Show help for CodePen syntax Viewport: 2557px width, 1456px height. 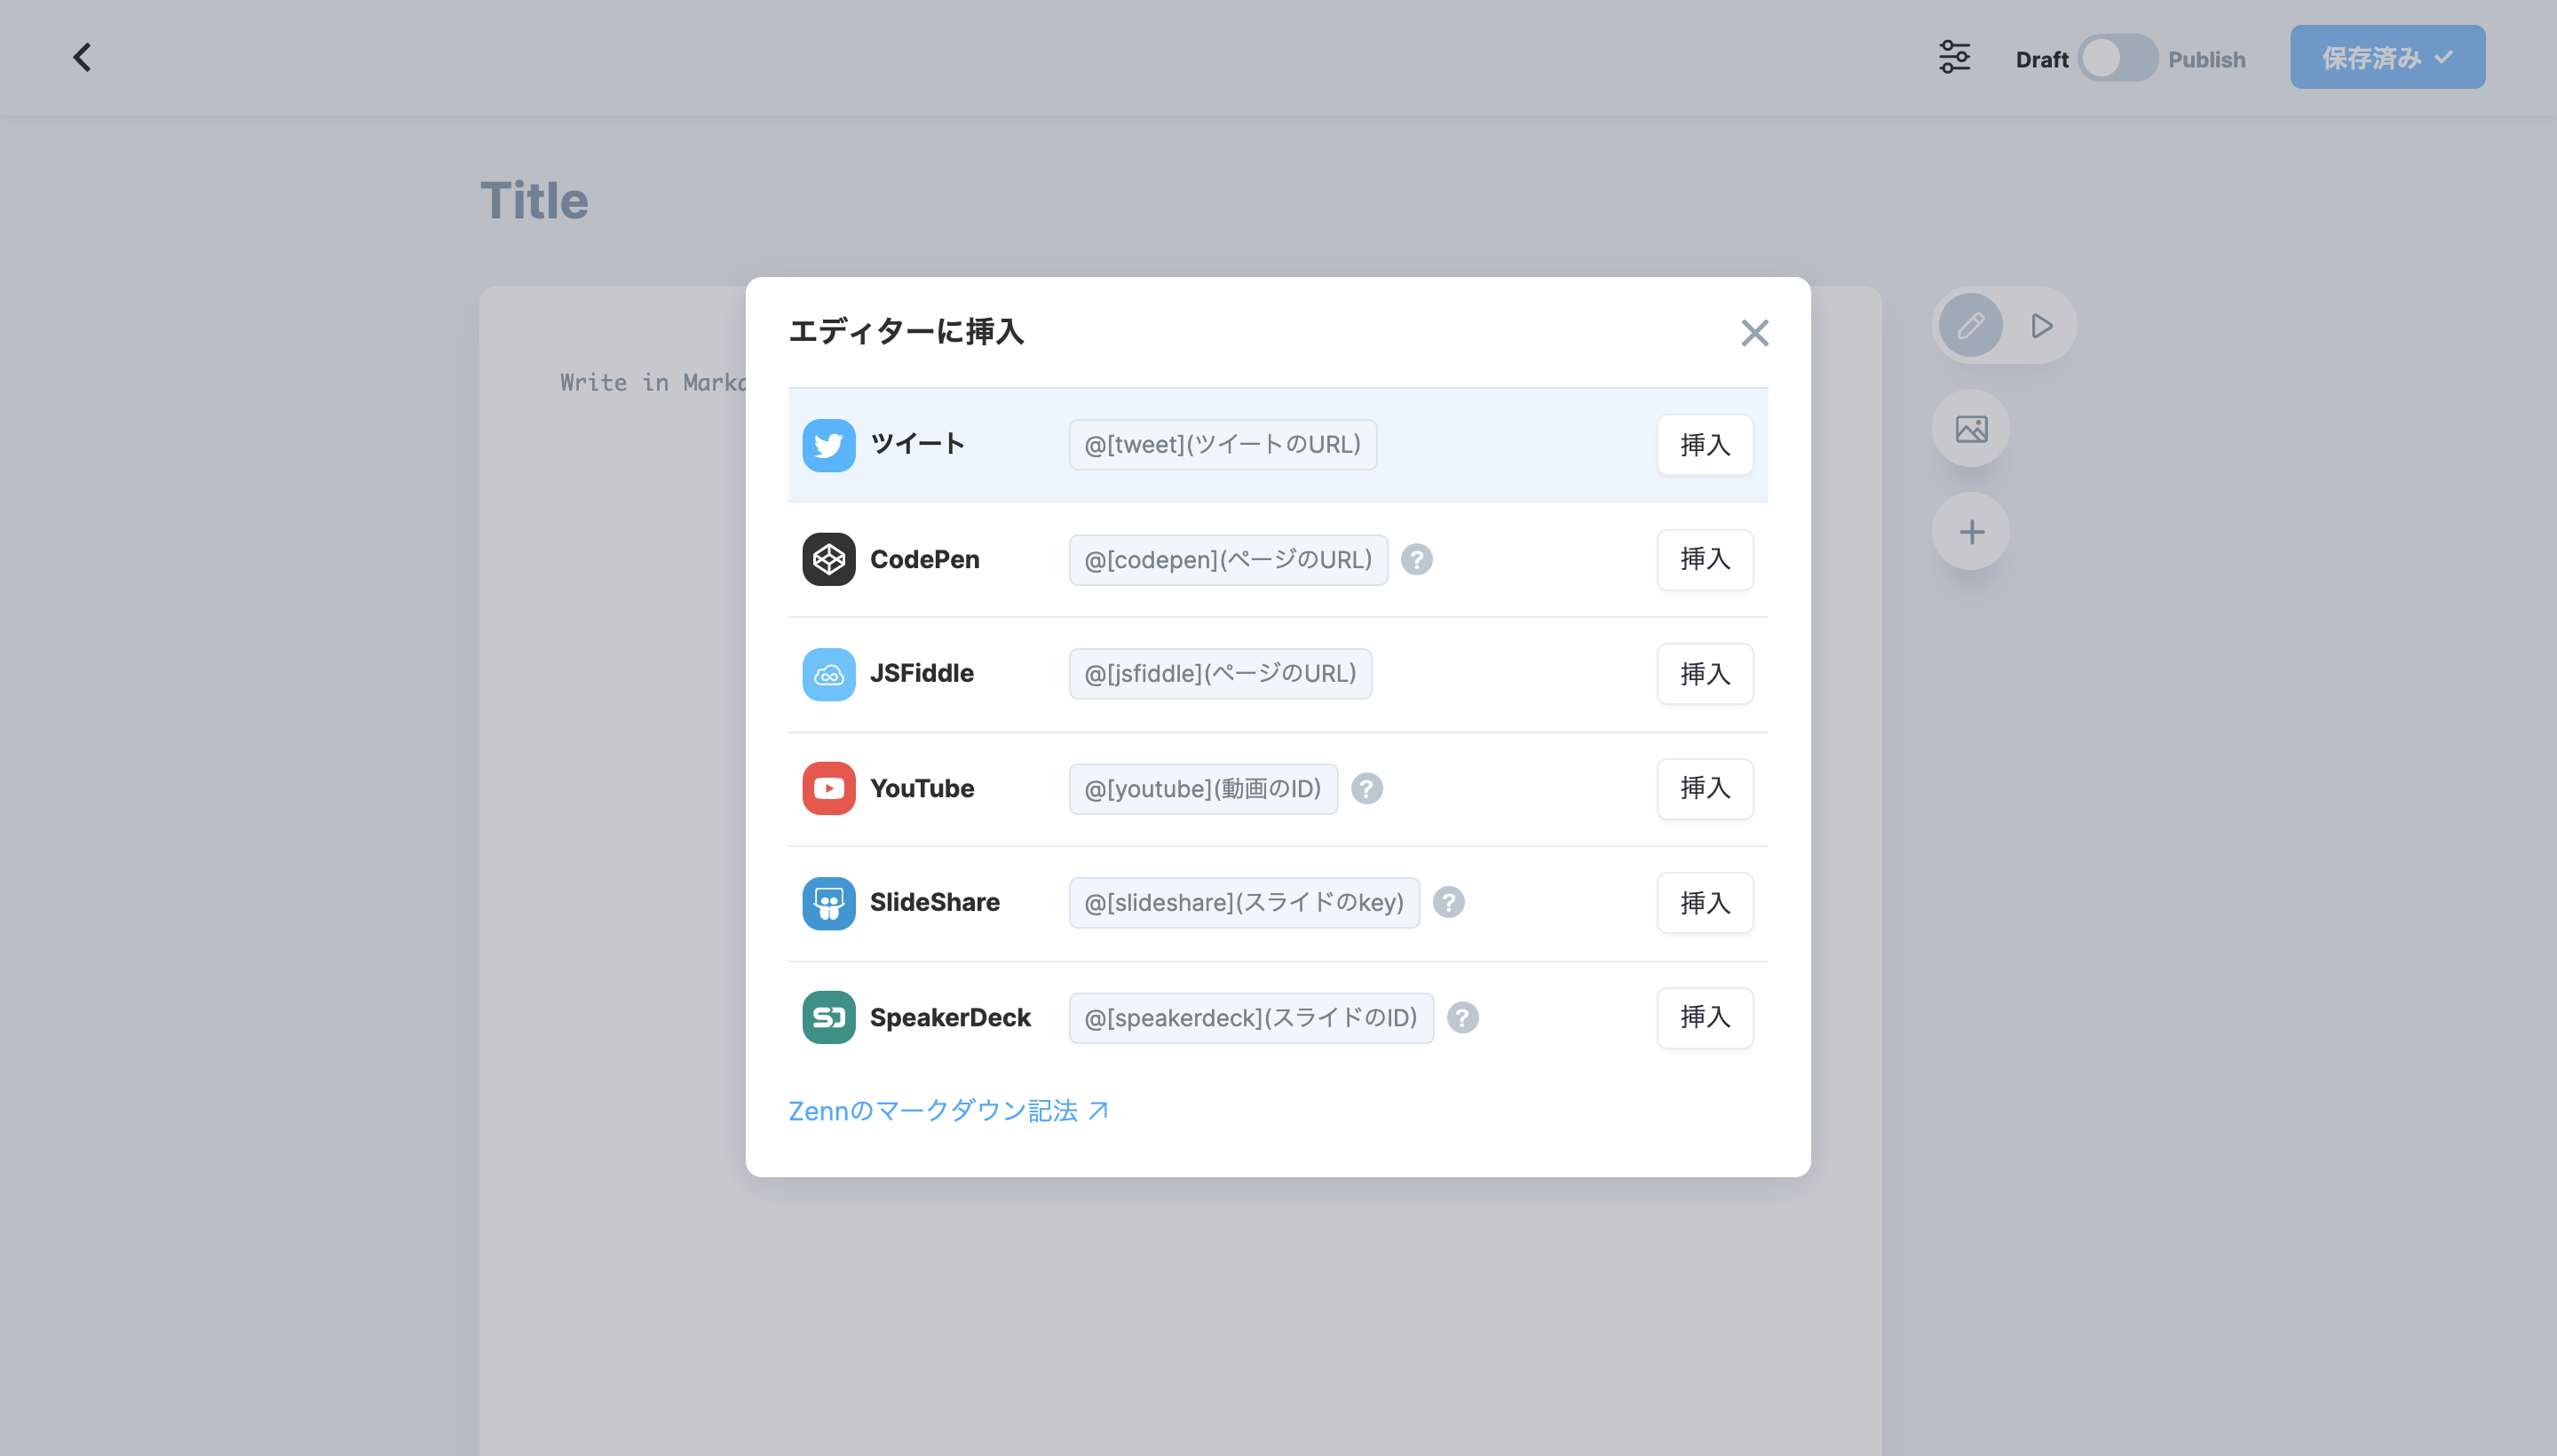(1416, 559)
